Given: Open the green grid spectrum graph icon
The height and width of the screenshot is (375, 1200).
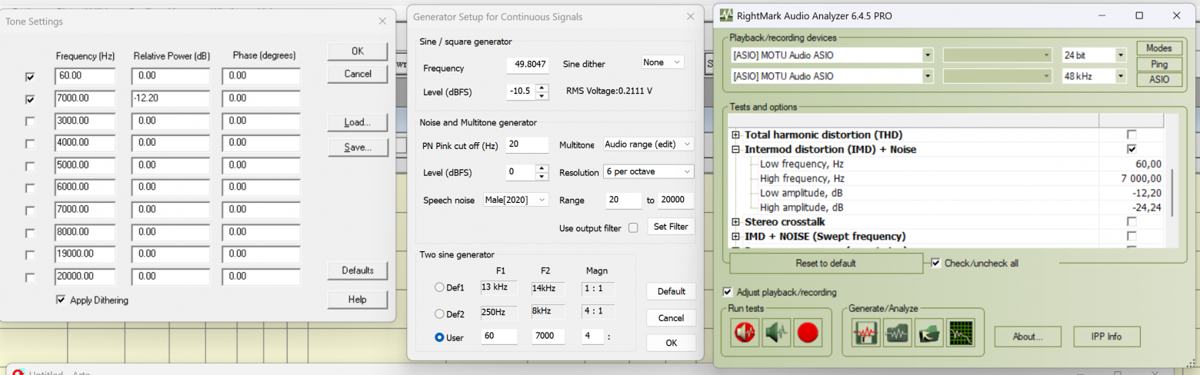Looking at the screenshot, I should (961, 333).
